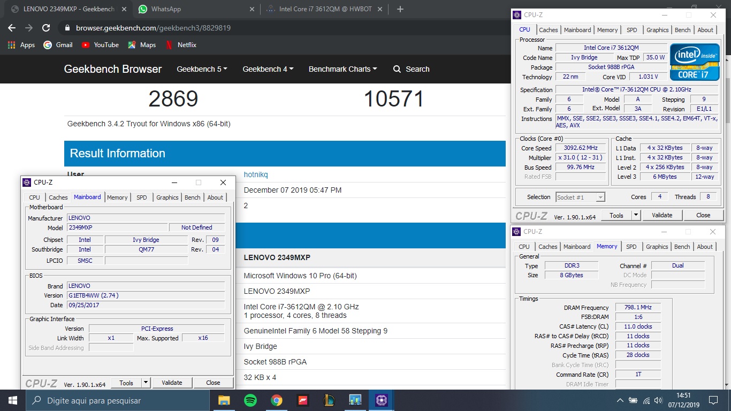Reload the Geekbench page
The image size is (731, 411).
pos(46,28)
